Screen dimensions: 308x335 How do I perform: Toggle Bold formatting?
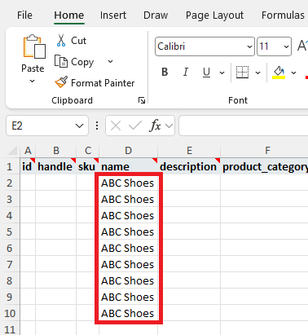coord(165,73)
